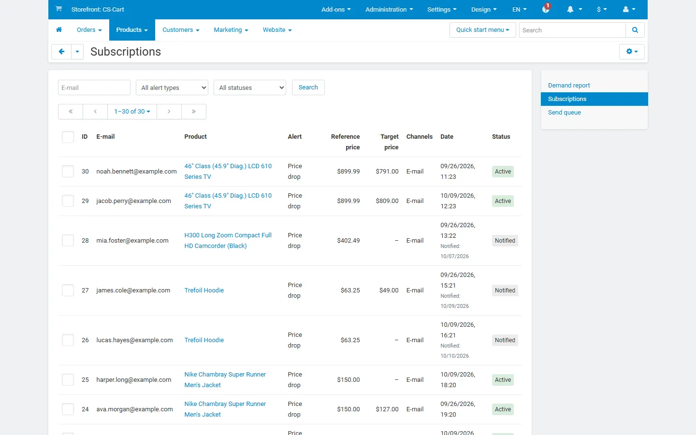
Task: Open the Administration menu
Action: (x=389, y=9)
